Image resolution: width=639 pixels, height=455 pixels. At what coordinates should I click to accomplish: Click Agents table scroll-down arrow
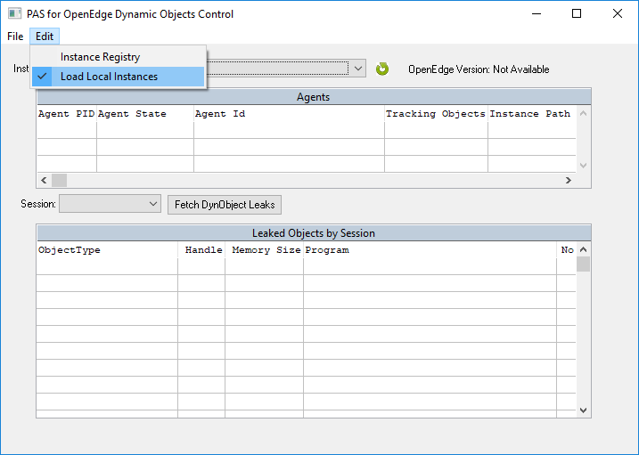[x=583, y=166]
